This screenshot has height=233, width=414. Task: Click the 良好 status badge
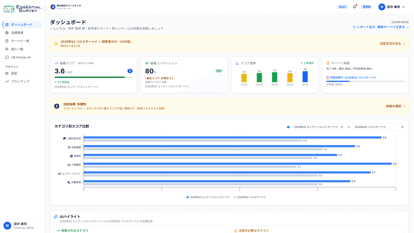[219, 71]
